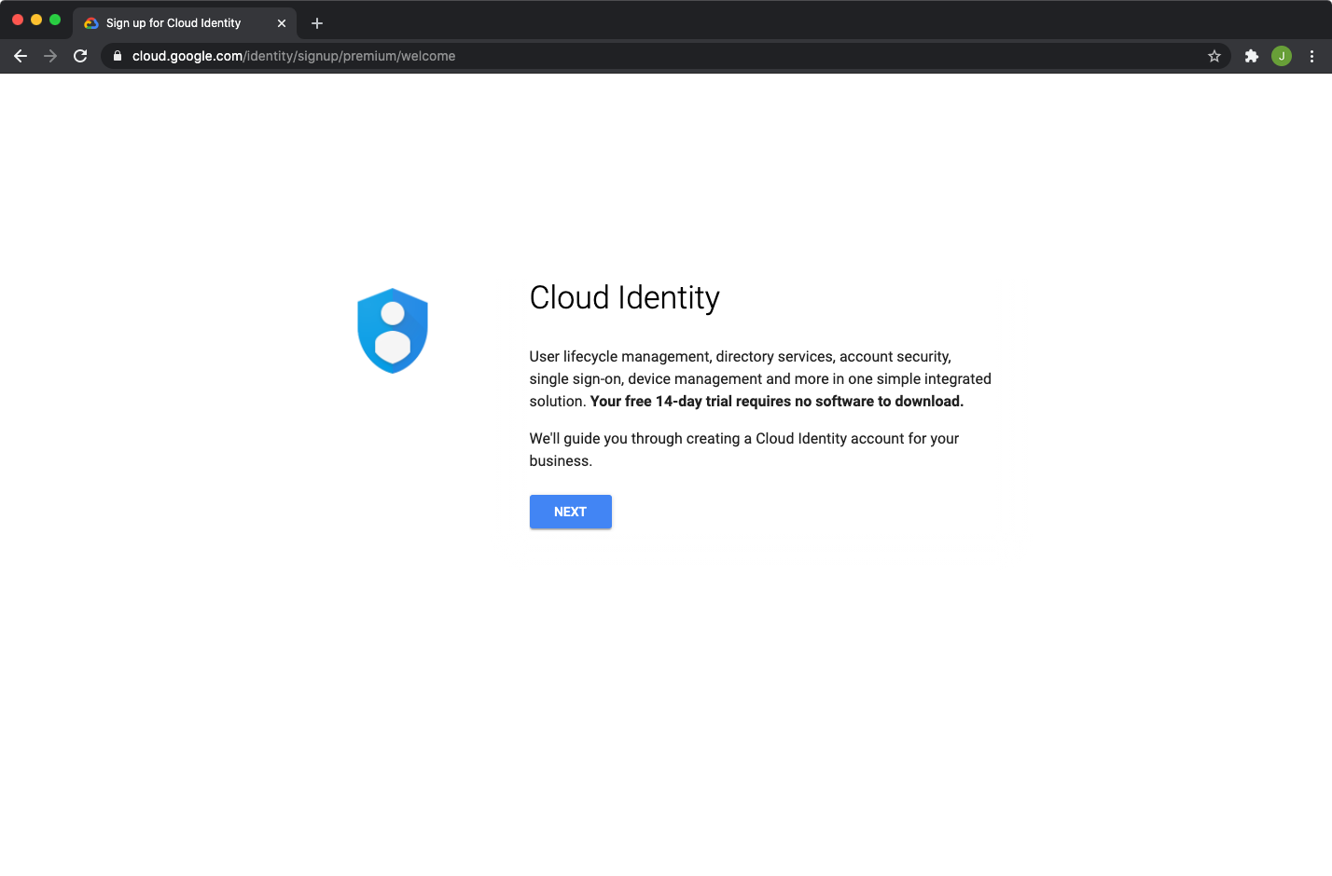
Task: Click the text "User lifecycle management, directory services"
Action: tap(682, 357)
